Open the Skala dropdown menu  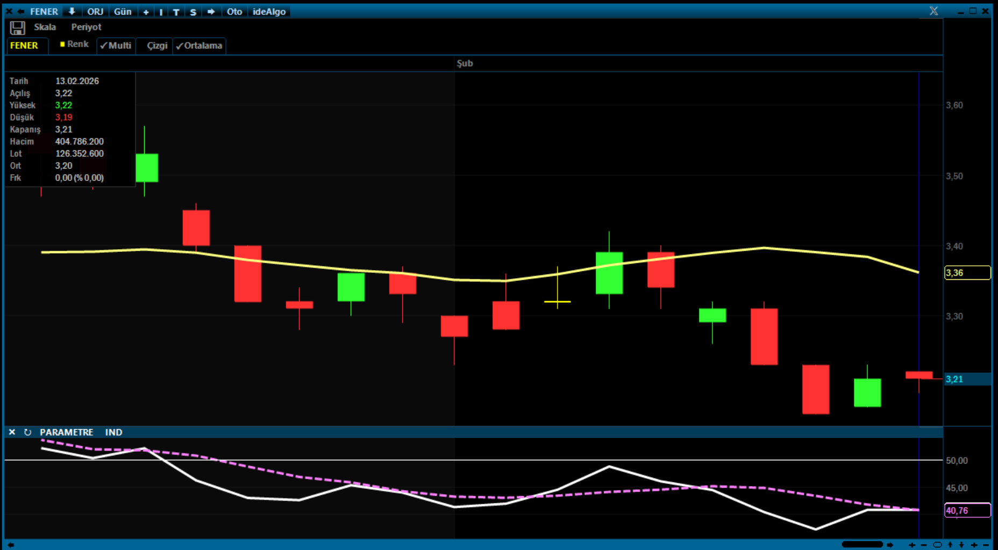click(x=45, y=27)
